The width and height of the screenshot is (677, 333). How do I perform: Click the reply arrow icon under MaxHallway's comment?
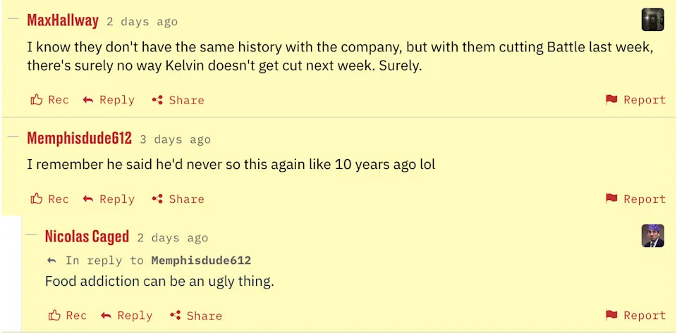pyautogui.click(x=88, y=100)
